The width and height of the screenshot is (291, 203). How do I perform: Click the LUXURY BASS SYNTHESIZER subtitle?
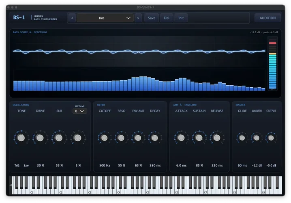45,17
